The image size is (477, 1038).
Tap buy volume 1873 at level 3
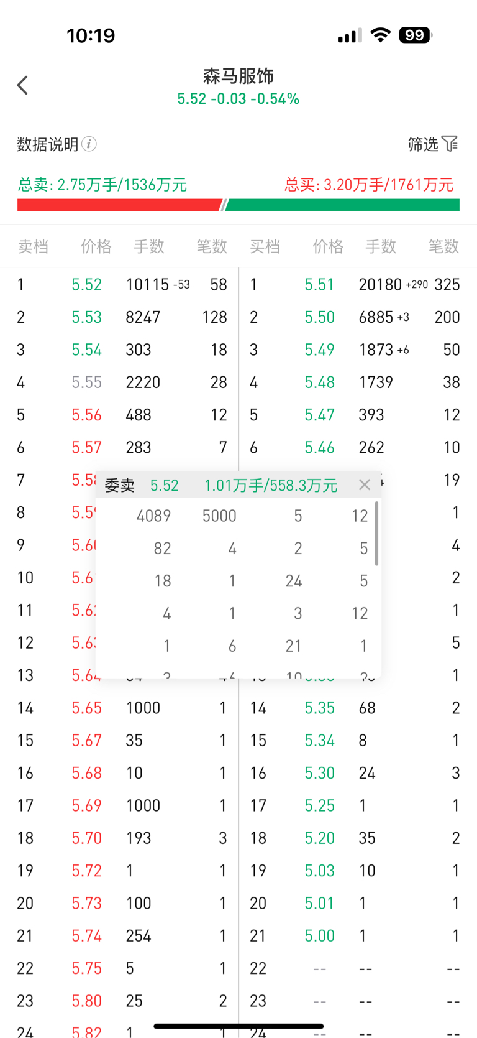[376, 350]
